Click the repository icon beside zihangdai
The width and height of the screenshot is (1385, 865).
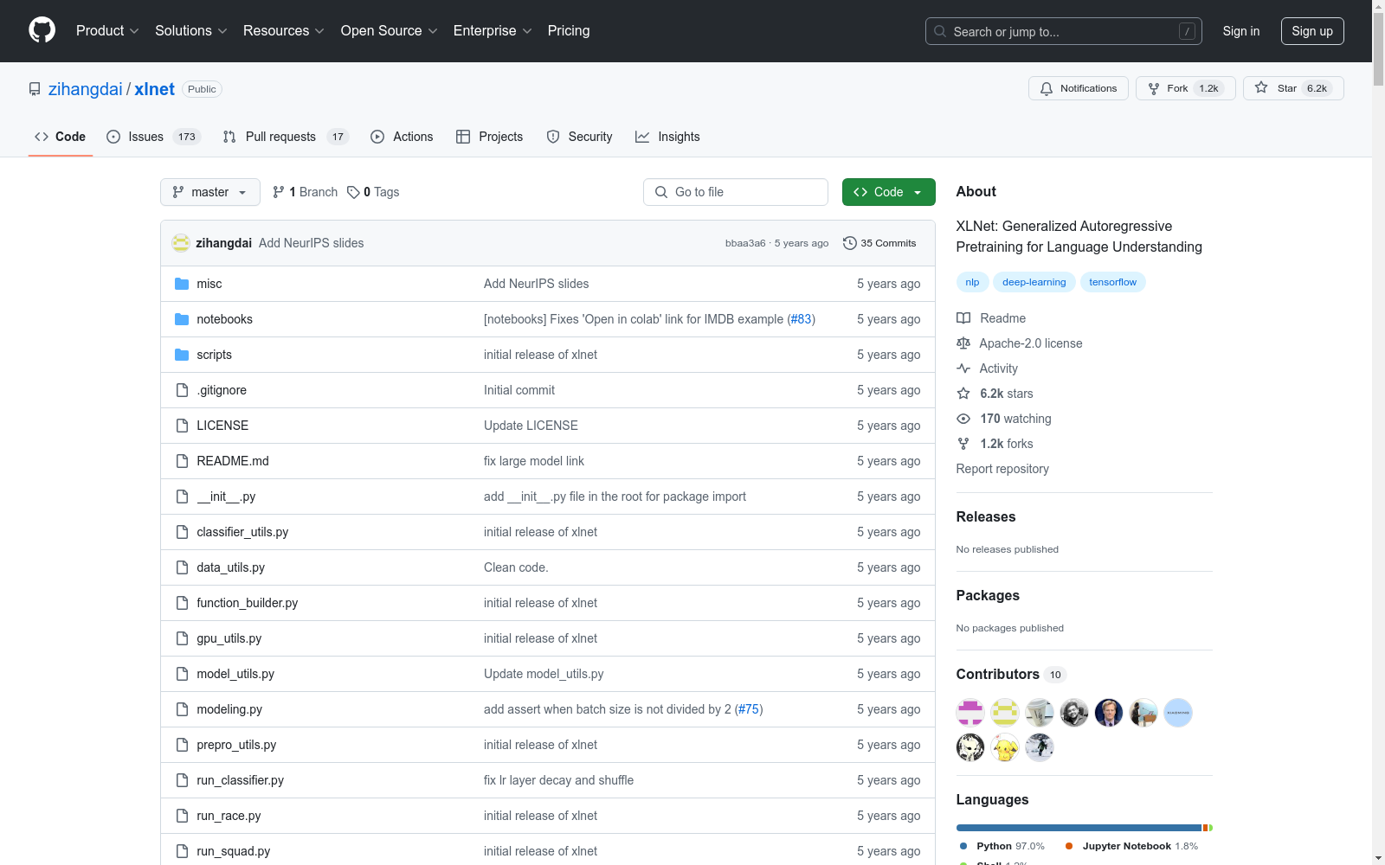(x=35, y=89)
